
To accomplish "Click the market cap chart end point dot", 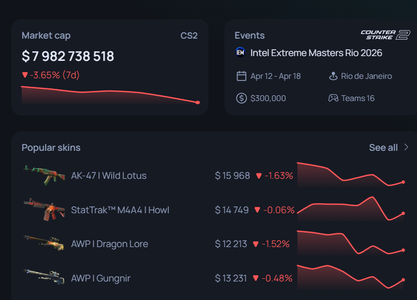I will click(x=197, y=103).
